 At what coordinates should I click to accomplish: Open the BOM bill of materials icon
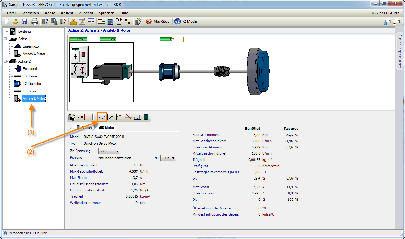click(x=91, y=21)
